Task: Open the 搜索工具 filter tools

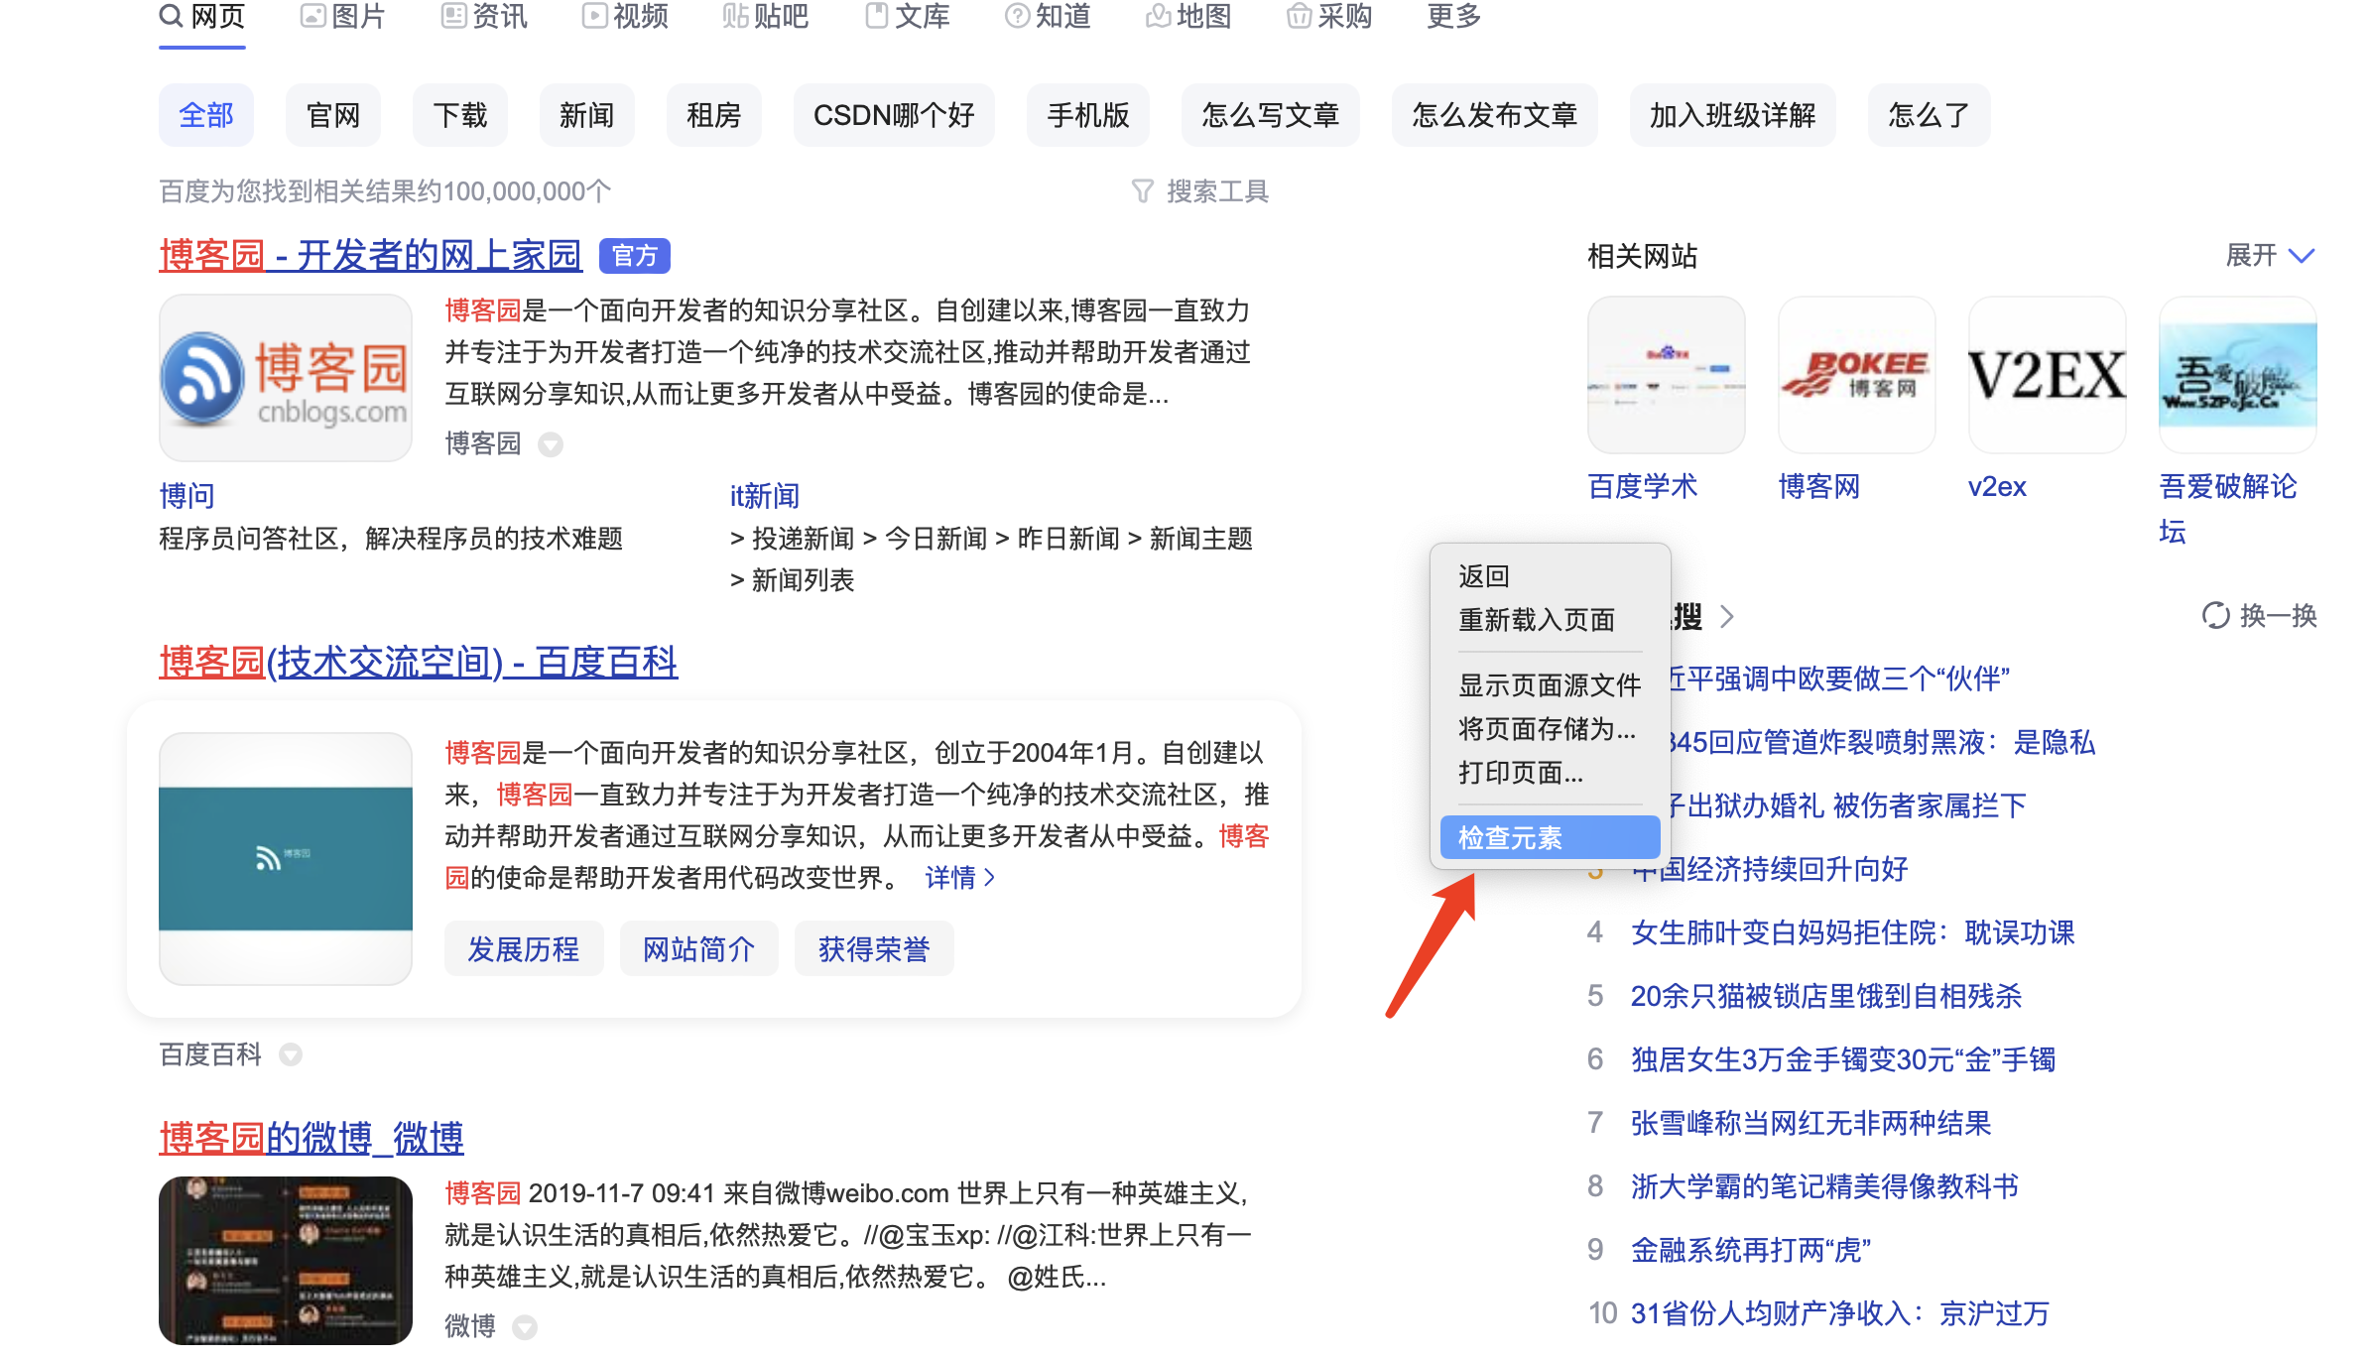Action: [x=1200, y=191]
